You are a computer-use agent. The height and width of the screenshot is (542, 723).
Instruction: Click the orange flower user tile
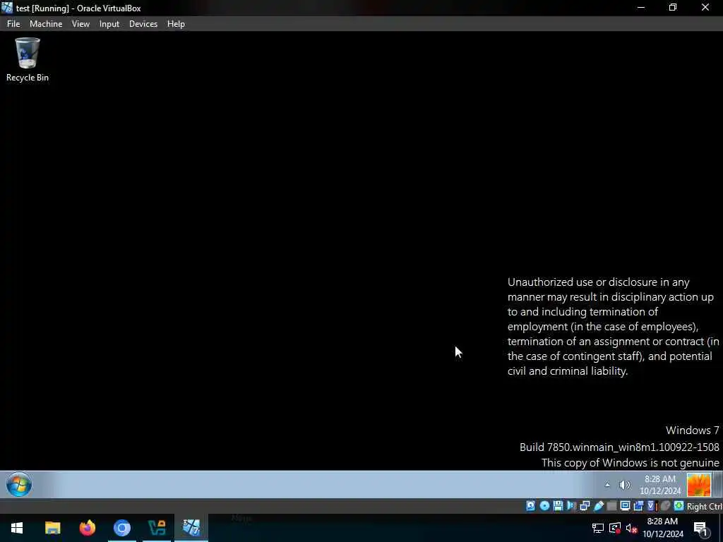click(698, 484)
